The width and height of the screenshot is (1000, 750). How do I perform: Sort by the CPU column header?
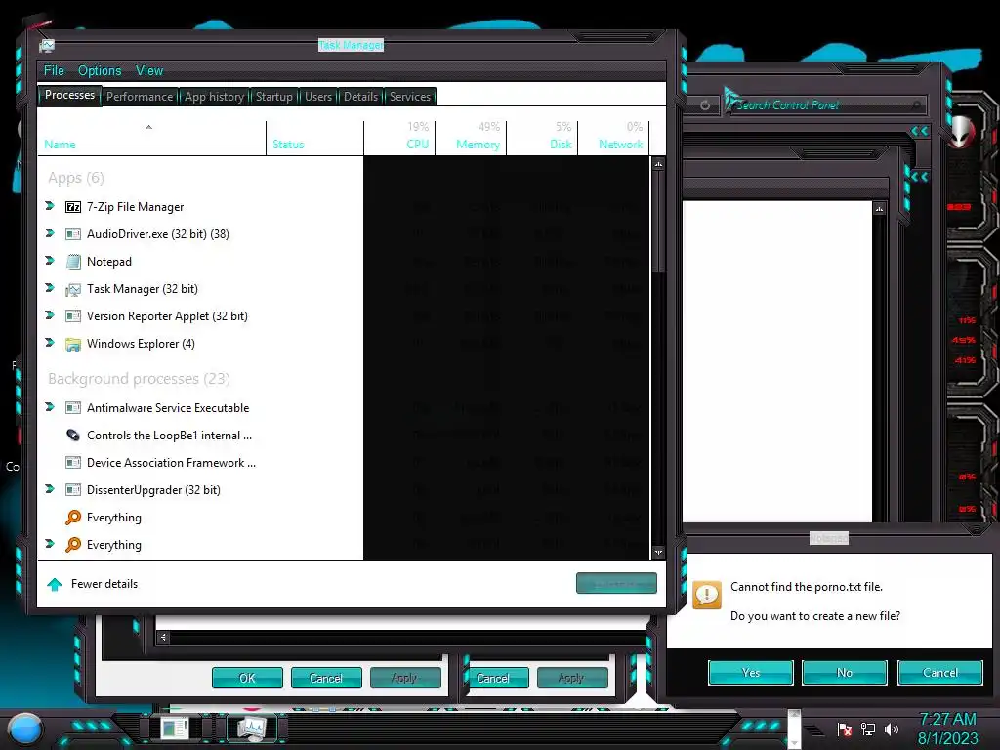(399, 139)
